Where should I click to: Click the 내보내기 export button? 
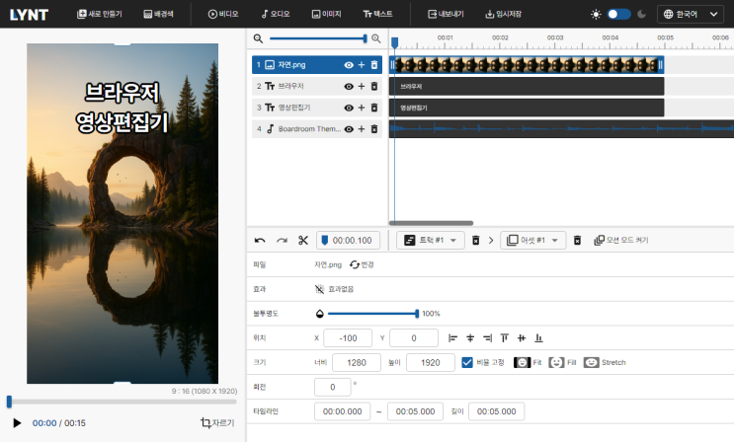[x=446, y=14]
